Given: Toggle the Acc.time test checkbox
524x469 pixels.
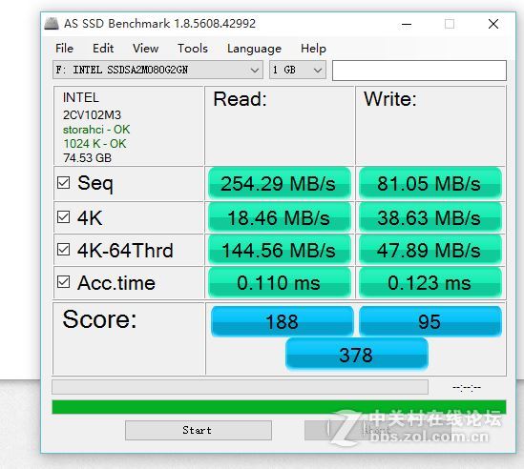Looking at the screenshot, I should click(64, 282).
